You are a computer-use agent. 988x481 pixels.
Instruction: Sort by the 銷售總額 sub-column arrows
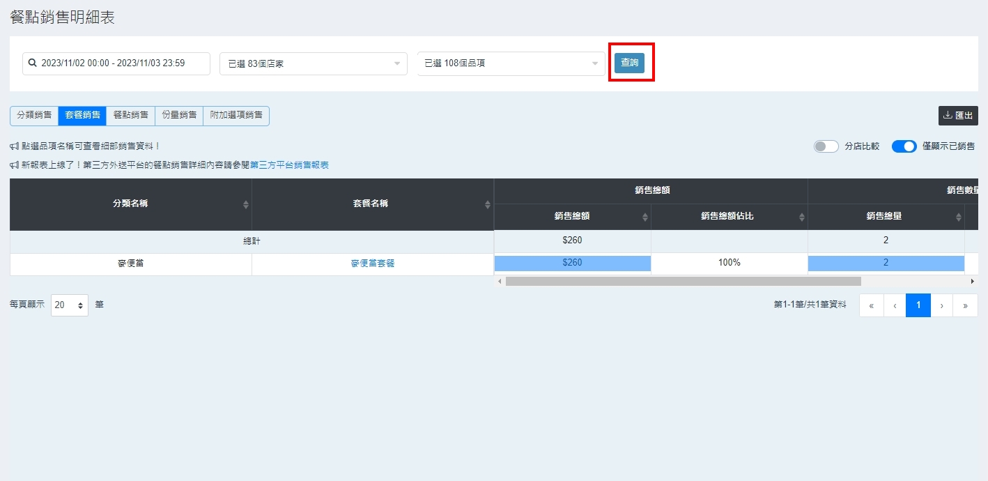tap(644, 217)
